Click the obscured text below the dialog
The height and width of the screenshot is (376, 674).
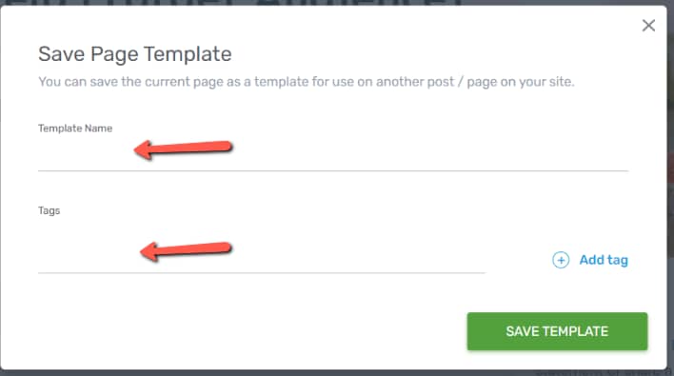[x=604, y=372]
